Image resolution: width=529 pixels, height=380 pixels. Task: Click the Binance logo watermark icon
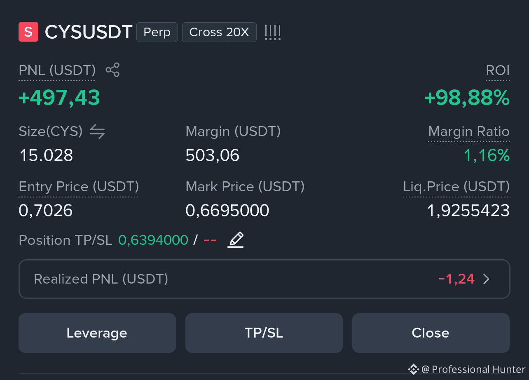413,369
